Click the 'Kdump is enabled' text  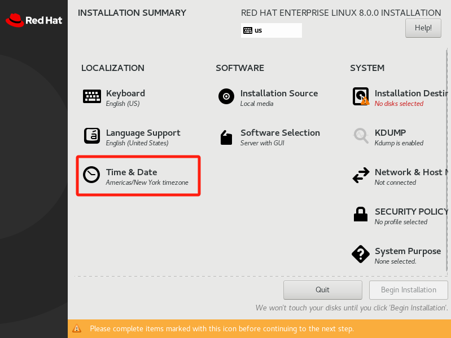tap(399, 143)
